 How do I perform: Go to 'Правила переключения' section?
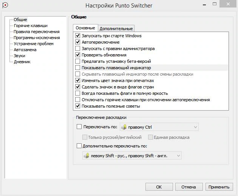click(x=37, y=32)
